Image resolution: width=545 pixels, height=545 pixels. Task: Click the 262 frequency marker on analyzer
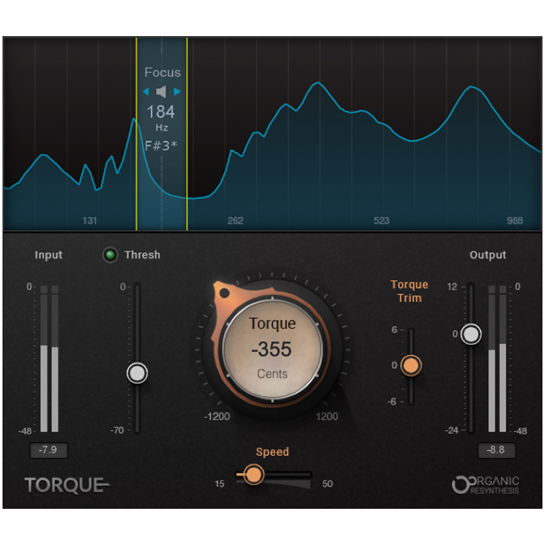point(235,221)
